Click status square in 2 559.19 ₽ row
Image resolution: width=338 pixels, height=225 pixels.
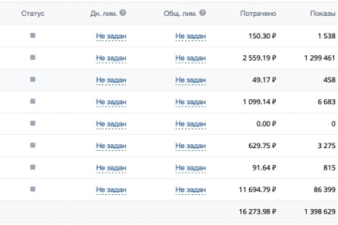pos(32,57)
